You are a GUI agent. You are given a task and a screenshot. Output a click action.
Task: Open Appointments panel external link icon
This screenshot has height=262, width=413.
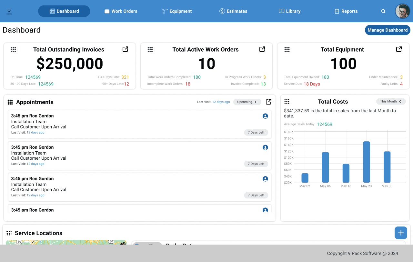click(268, 102)
